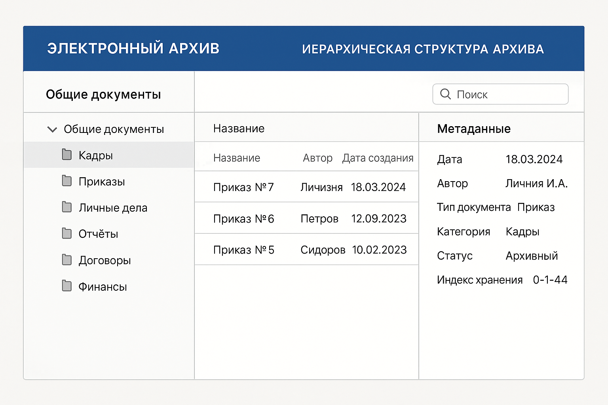Click author Петров in the table

pos(319,218)
